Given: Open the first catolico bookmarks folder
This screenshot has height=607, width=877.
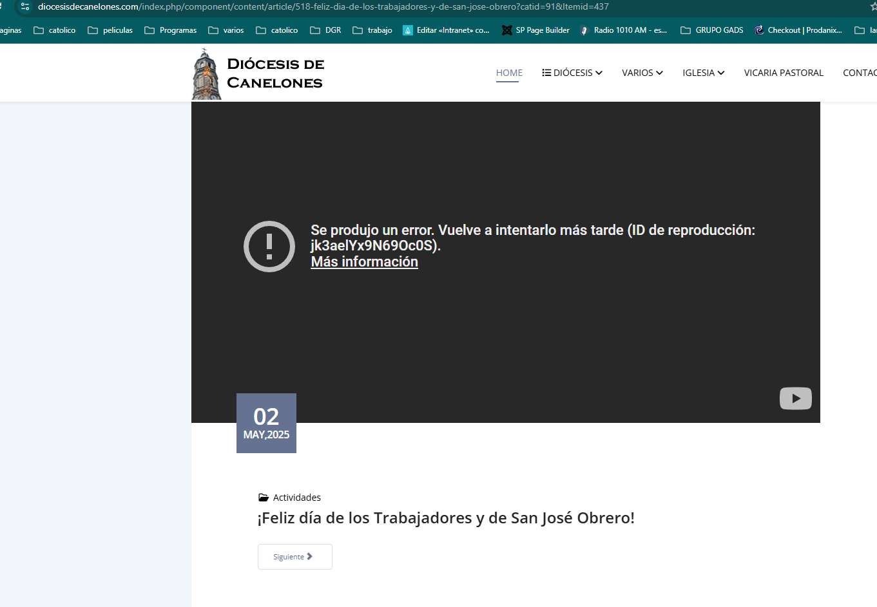Looking at the screenshot, I should click(55, 30).
